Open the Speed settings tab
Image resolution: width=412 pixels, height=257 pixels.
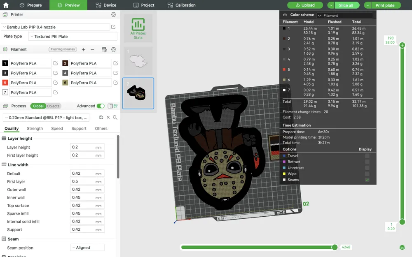pyautogui.click(x=57, y=128)
